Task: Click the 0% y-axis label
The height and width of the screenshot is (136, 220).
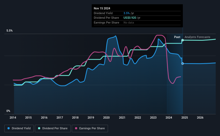Action: [8, 111]
